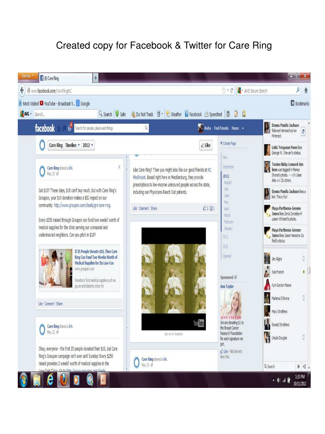Click the facebook logo
This screenshot has height=434, width=325.
(x=45, y=128)
